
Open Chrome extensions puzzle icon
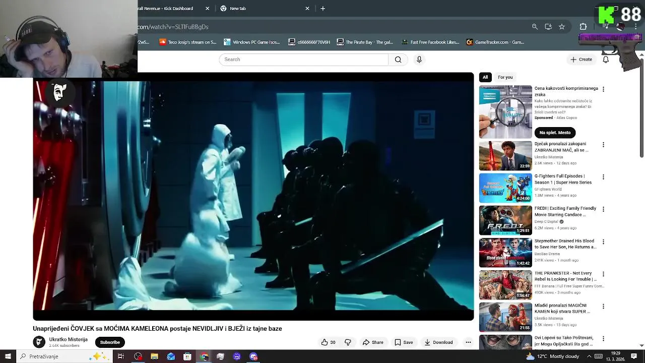583,27
